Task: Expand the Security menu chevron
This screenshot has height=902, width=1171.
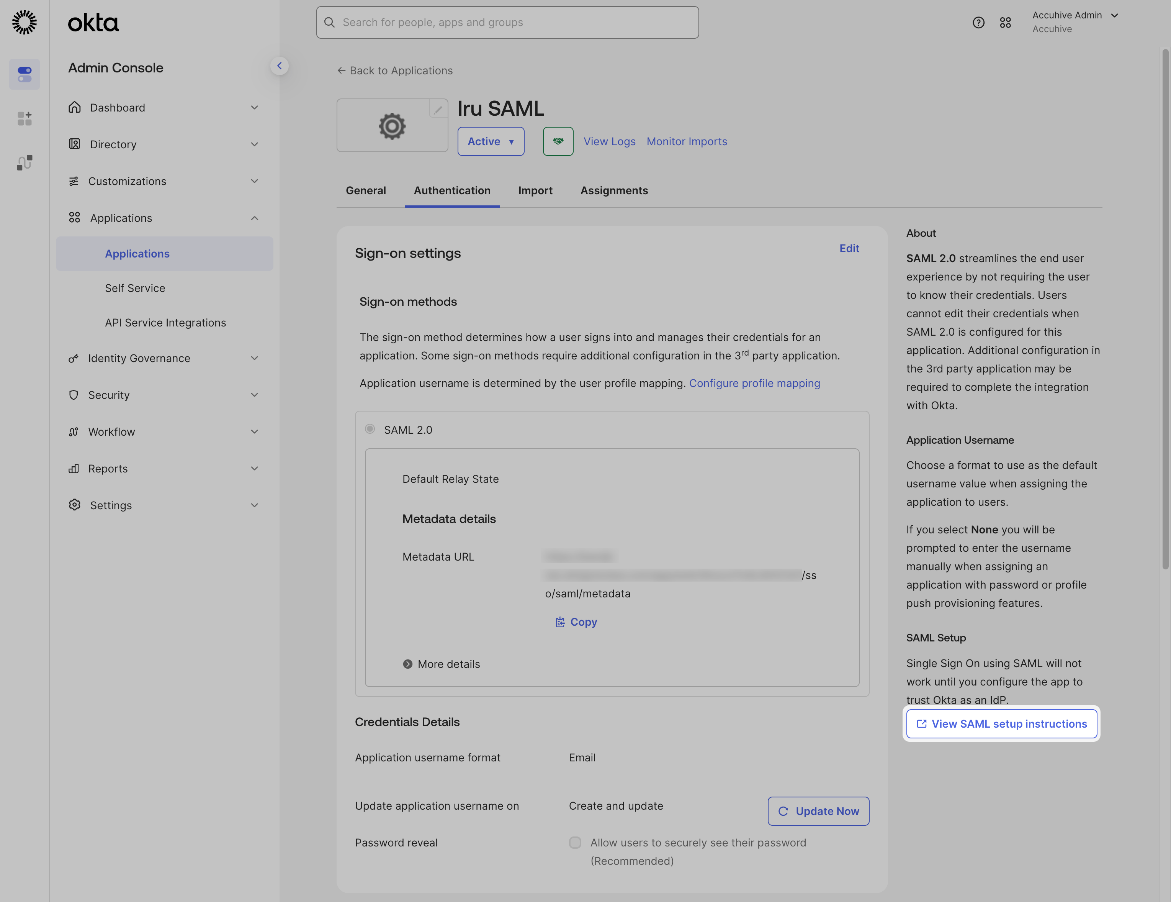Action: point(255,395)
